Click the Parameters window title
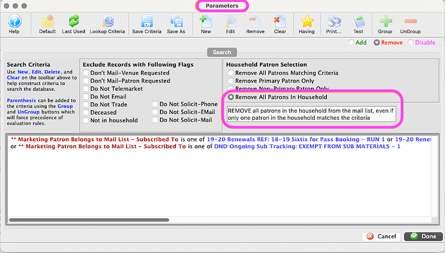The image size is (445, 253). (222, 6)
